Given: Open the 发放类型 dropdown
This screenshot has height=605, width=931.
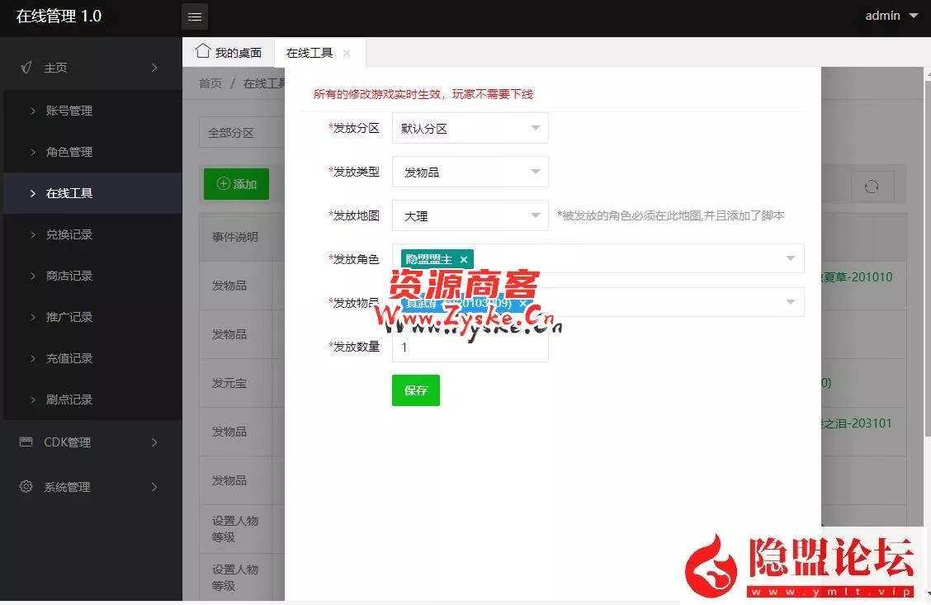Looking at the screenshot, I should point(470,173).
